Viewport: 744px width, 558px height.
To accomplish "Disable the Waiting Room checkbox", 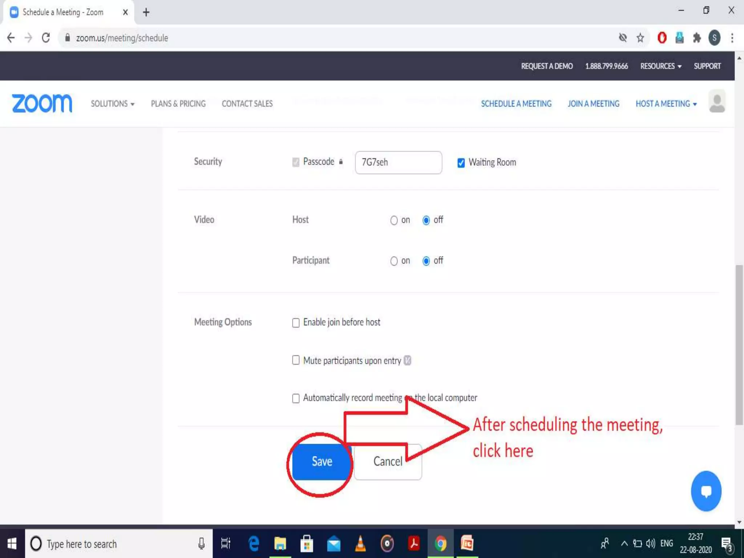I will [461, 163].
